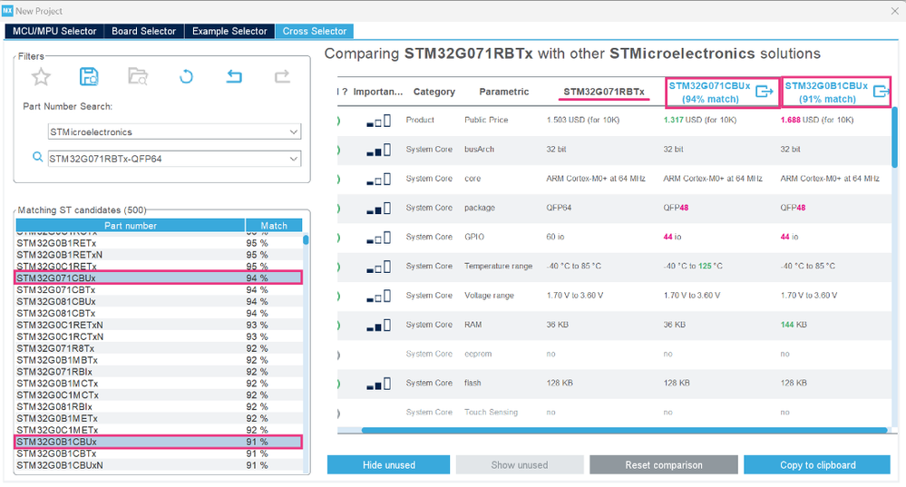Click the magnifier icon beside part number search

37,157
